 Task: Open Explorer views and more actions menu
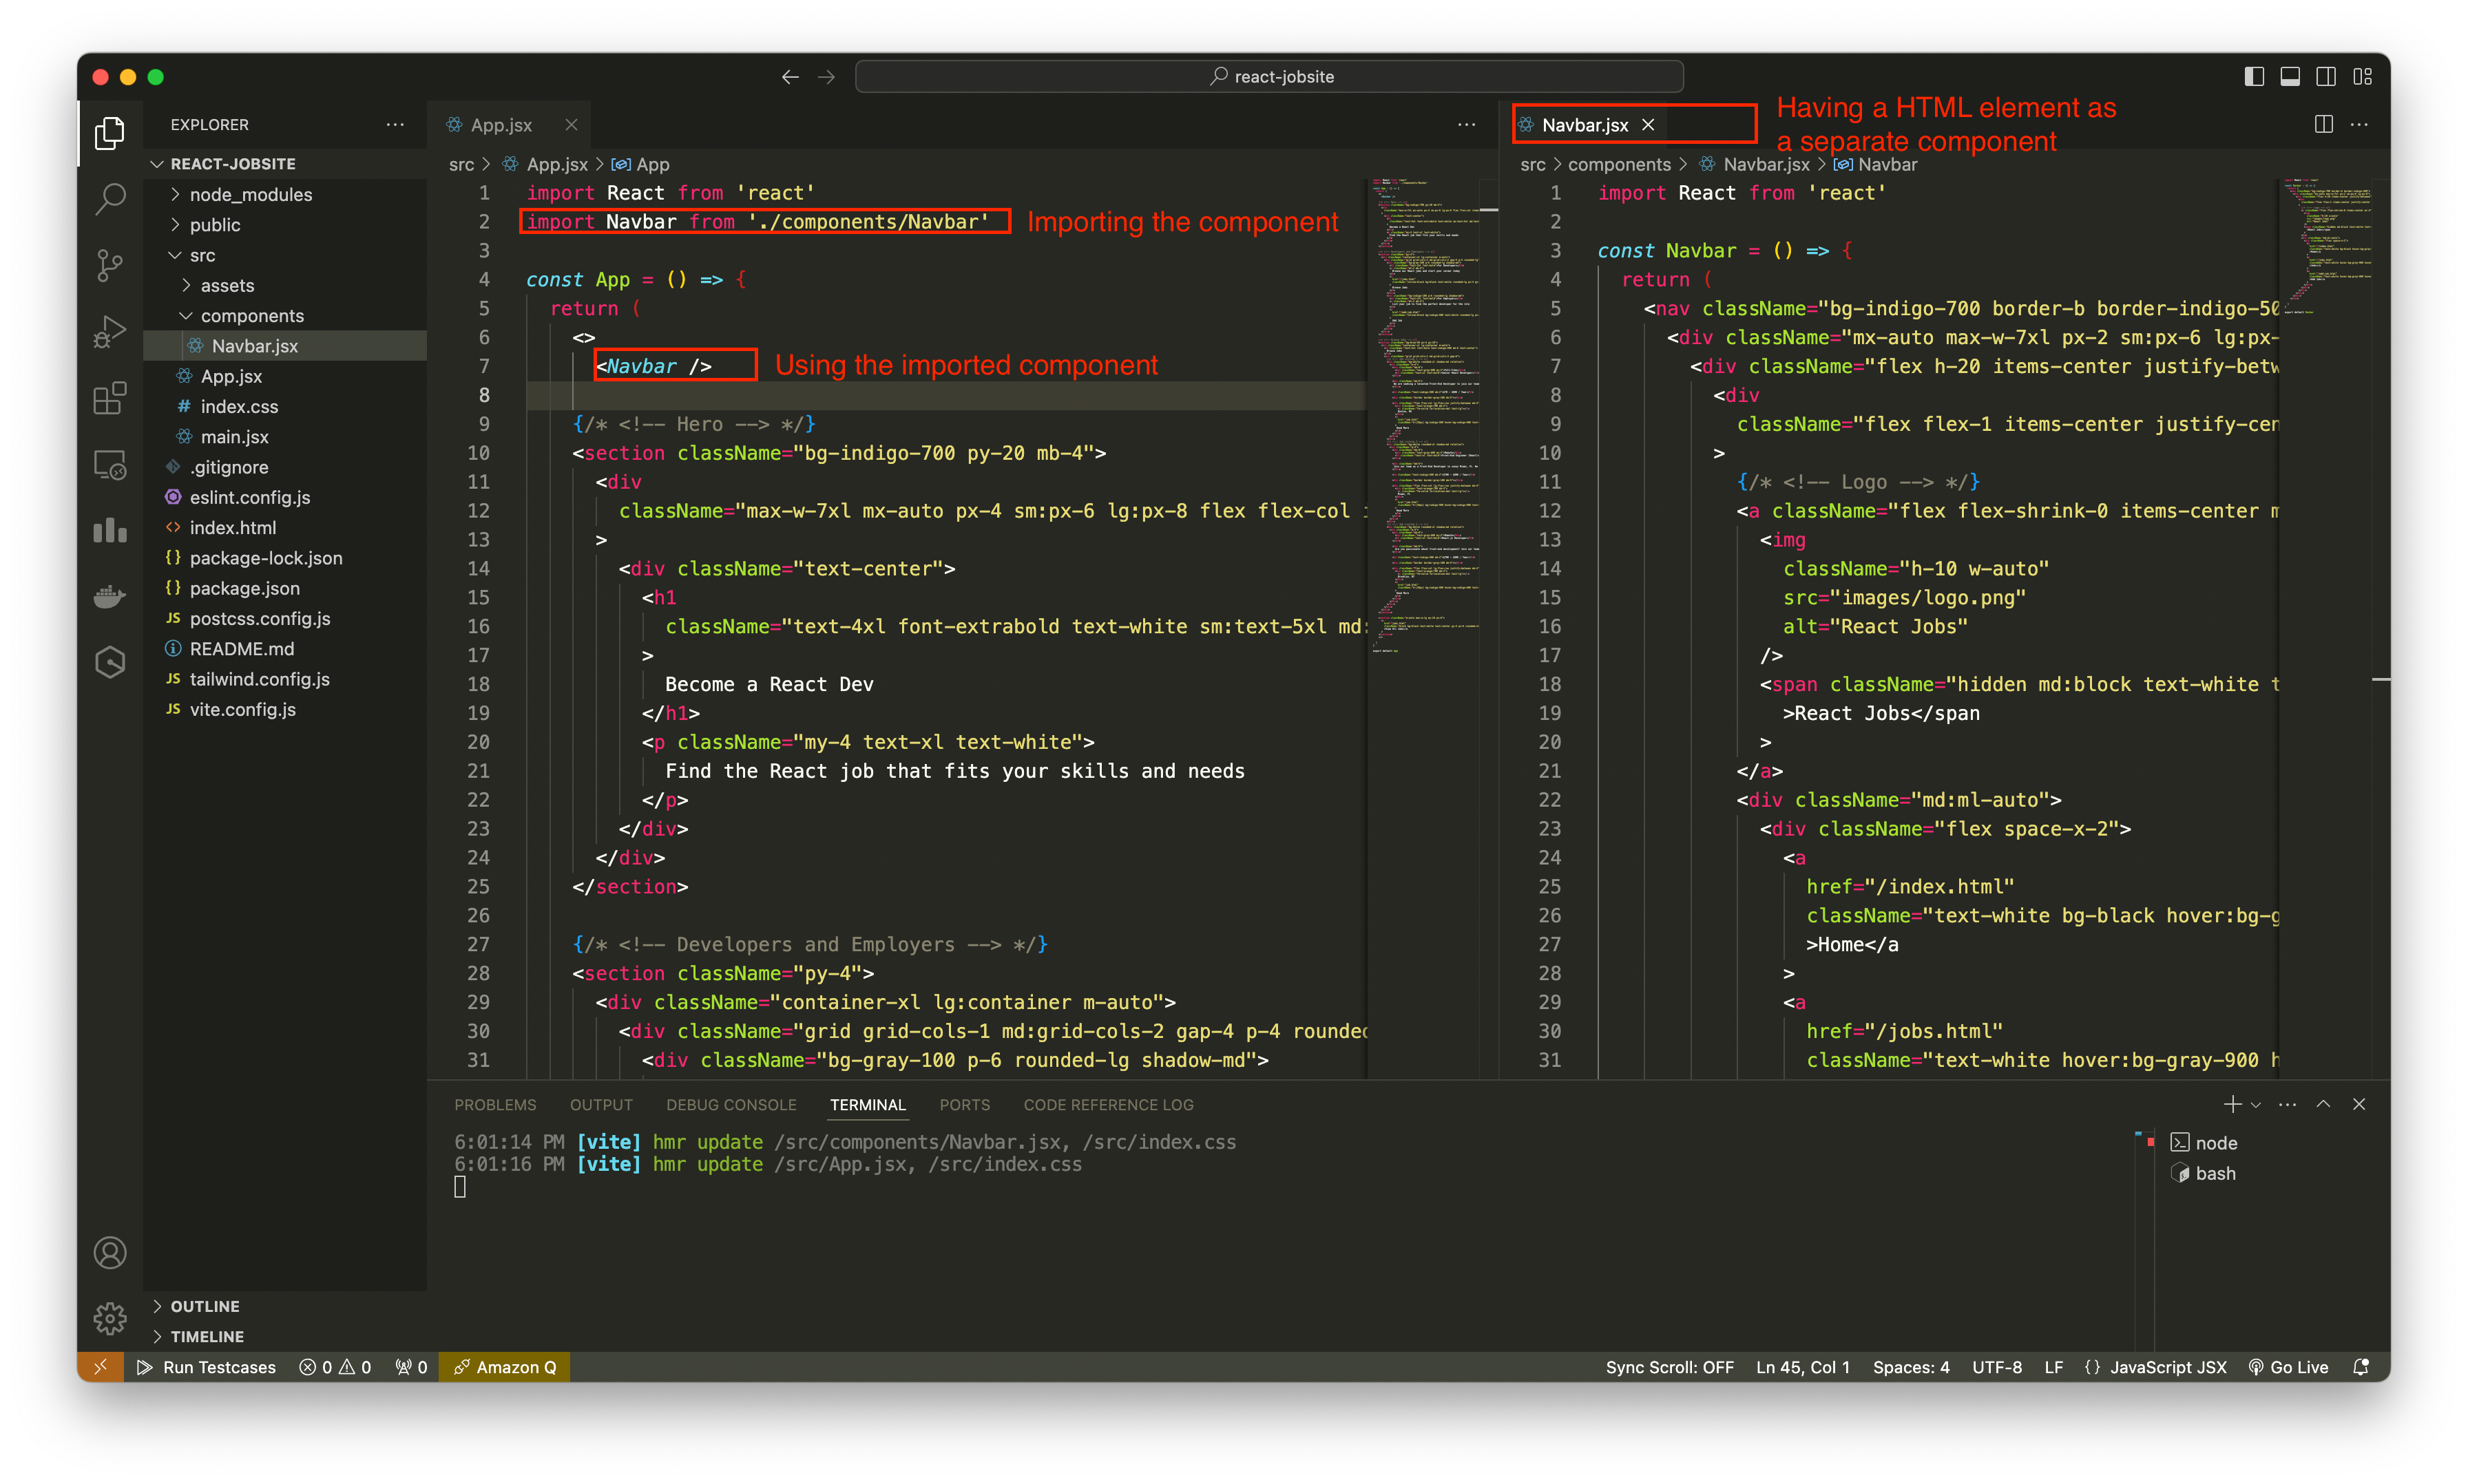(395, 124)
